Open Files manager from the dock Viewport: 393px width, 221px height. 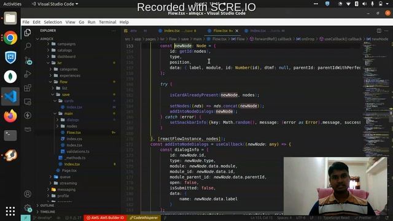tap(10, 18)
